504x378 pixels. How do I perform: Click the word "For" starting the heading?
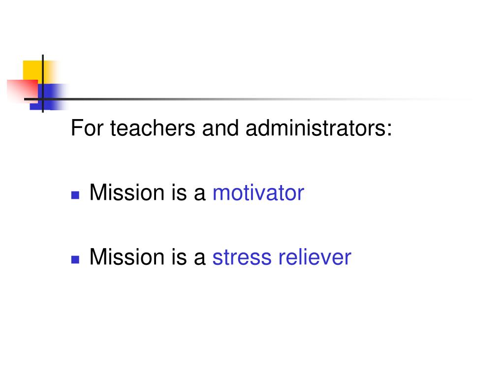pyautogui.click(x=87, y=128)
